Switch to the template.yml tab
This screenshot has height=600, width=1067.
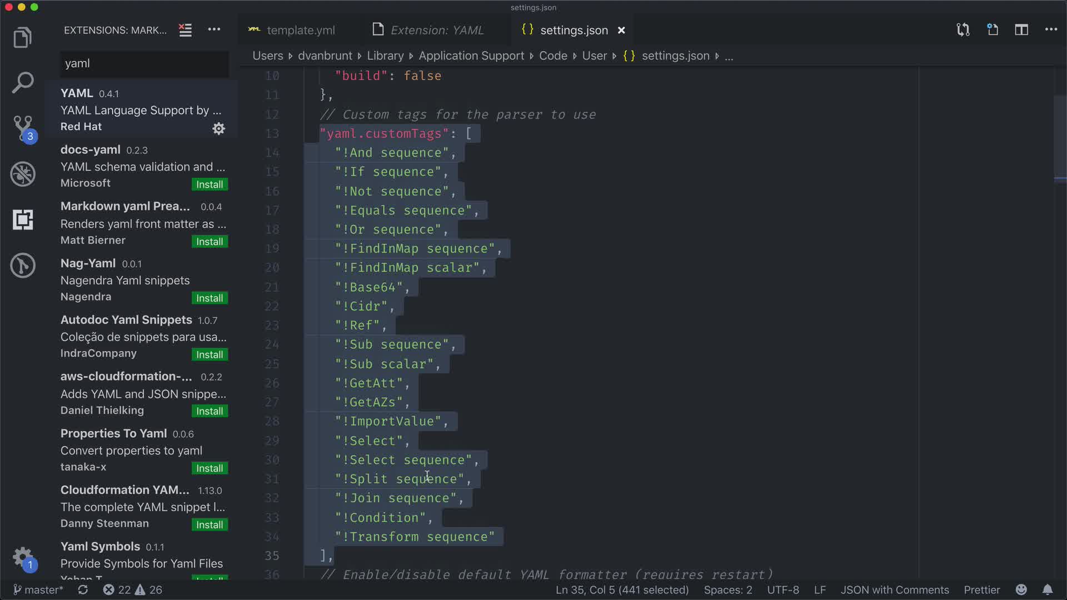tap(300, 30)
